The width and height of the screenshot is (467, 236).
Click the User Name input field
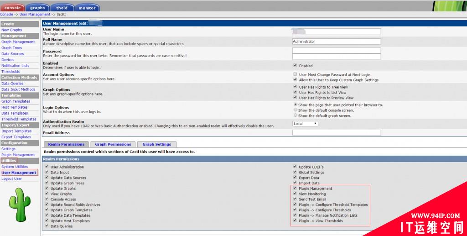(x=337, y=31)
